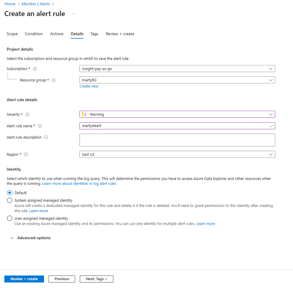
Task: Open the Resource group dropdown
Action: coord(177,80)
